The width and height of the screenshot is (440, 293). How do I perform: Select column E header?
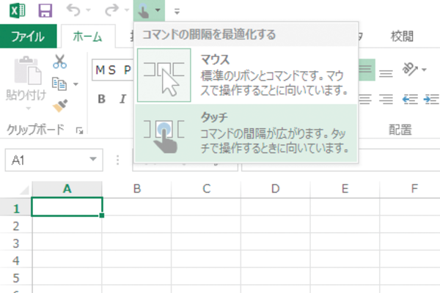pyautogui.click(x=345, y=189)
